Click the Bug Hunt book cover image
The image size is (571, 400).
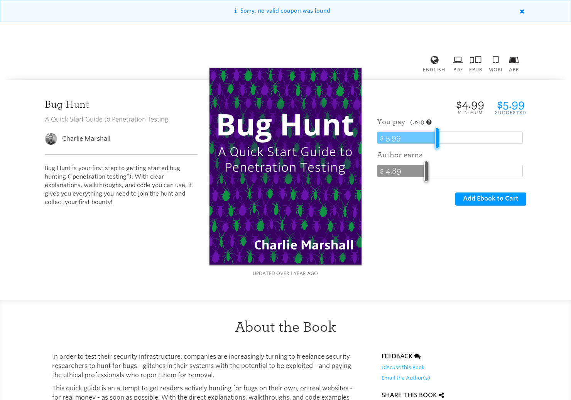coord(285,166)
